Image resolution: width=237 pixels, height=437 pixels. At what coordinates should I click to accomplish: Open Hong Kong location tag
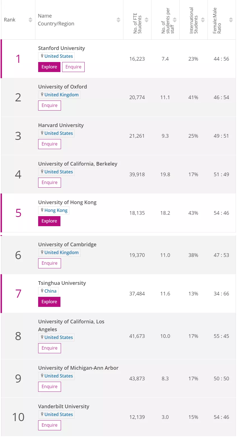(x=54, y=210)
